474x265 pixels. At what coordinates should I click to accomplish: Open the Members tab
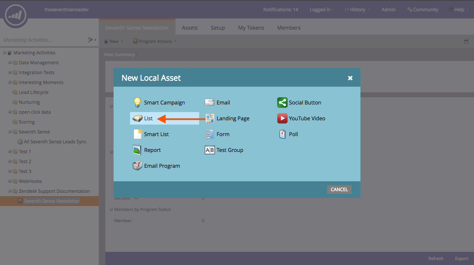click(x=289, y=28)
